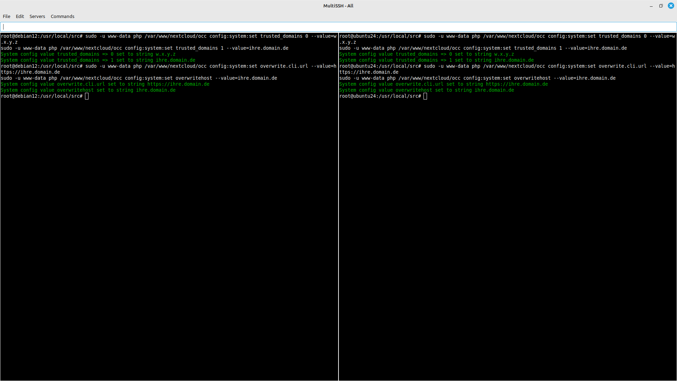
Task: Click ubuntu24 'trusted_domains 1 --value=ihre.domain.de' command line
Action: 483,48
